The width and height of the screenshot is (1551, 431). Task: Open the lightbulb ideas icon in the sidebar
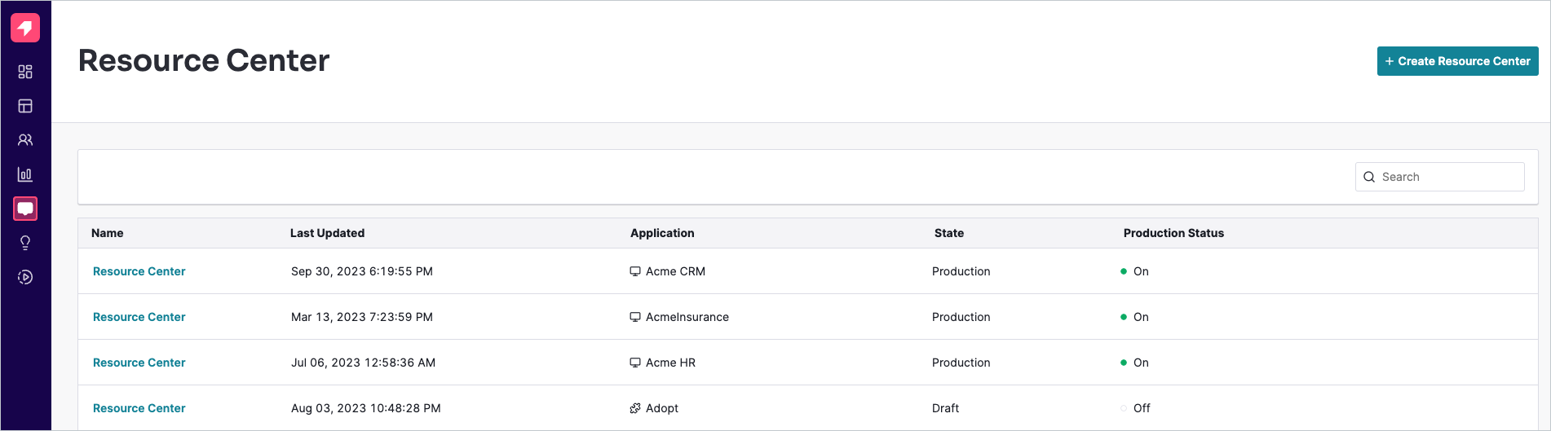coord(25,243)
